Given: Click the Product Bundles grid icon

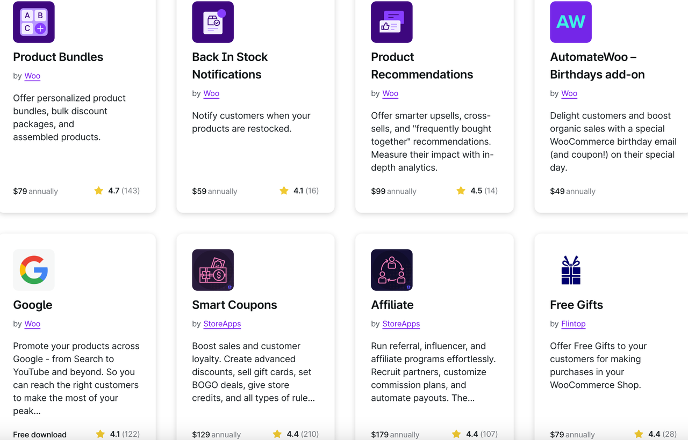Looking at the screenshot, I should coord(33,22).
